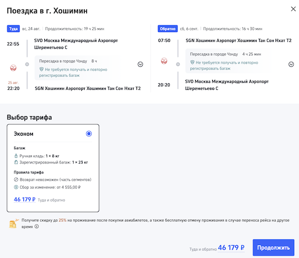Expand return flight details chevron
The width and height of the screenshot is (299, 258).
[x=291, y=64]
